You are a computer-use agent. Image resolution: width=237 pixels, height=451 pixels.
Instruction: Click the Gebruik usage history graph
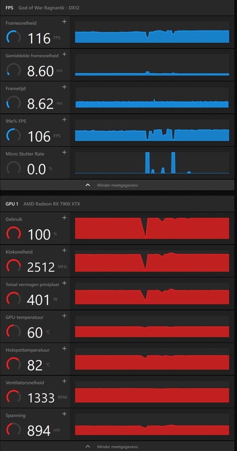(x=152, y=228)
